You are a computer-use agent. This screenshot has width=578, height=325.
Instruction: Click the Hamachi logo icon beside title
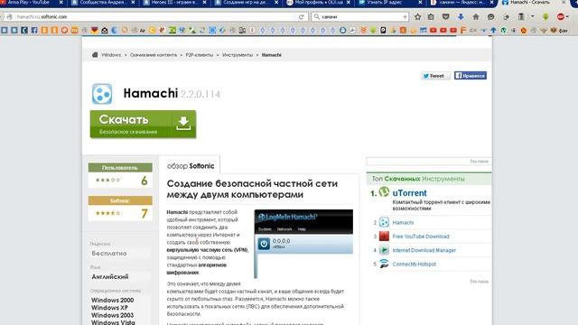click(x=102, y=94)
